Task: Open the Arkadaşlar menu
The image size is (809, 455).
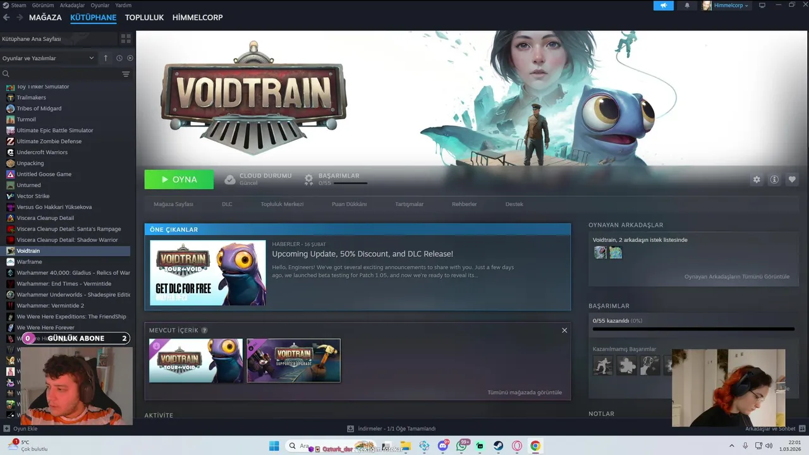Action: [x=72, y=5]
